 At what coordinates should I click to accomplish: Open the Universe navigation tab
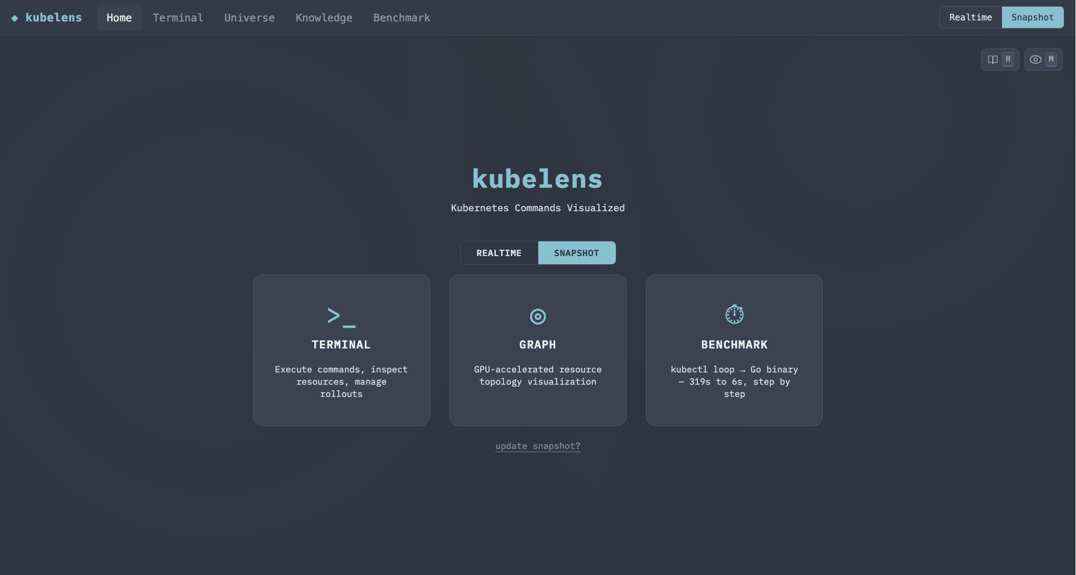coord(249,18)
